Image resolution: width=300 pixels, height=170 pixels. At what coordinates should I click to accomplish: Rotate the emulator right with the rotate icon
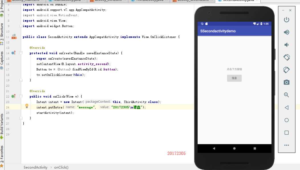point(286,70)
